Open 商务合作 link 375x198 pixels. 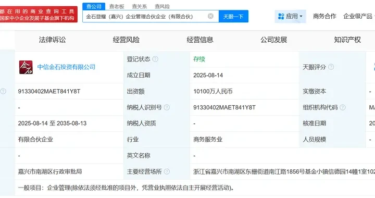[x=324, y=16]
